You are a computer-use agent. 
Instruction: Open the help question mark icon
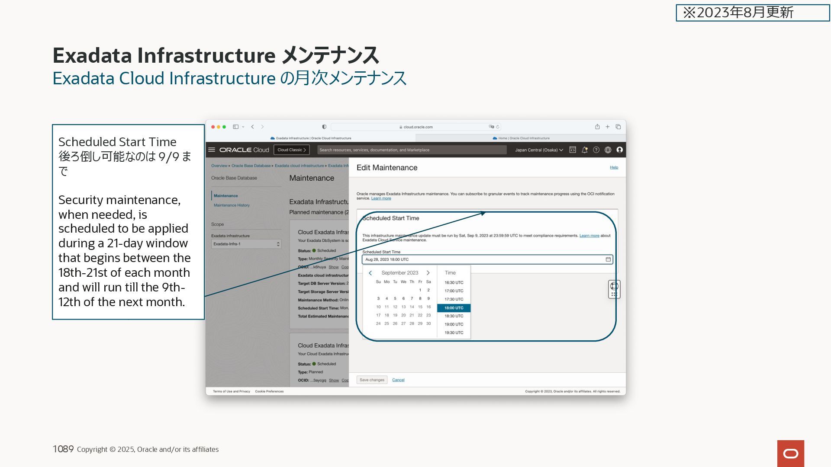596,150
